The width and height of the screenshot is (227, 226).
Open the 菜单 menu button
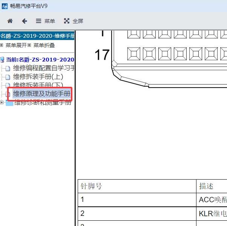(x=45, y=21)
